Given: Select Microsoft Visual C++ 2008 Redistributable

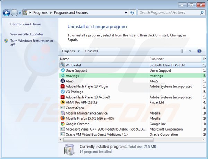Looking at the screenshot, I should 106,129.
